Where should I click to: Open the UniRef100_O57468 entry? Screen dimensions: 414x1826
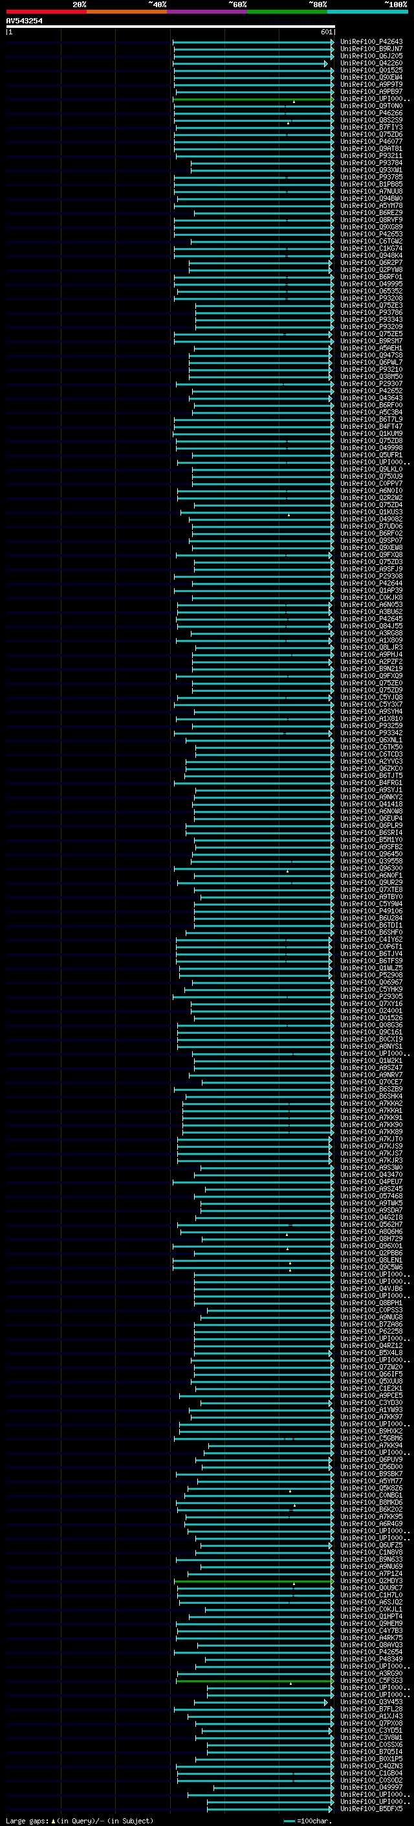pos(371,1196)
